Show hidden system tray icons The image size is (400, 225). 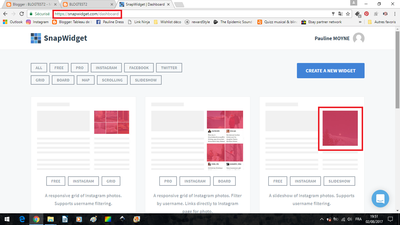coord(322,219)
